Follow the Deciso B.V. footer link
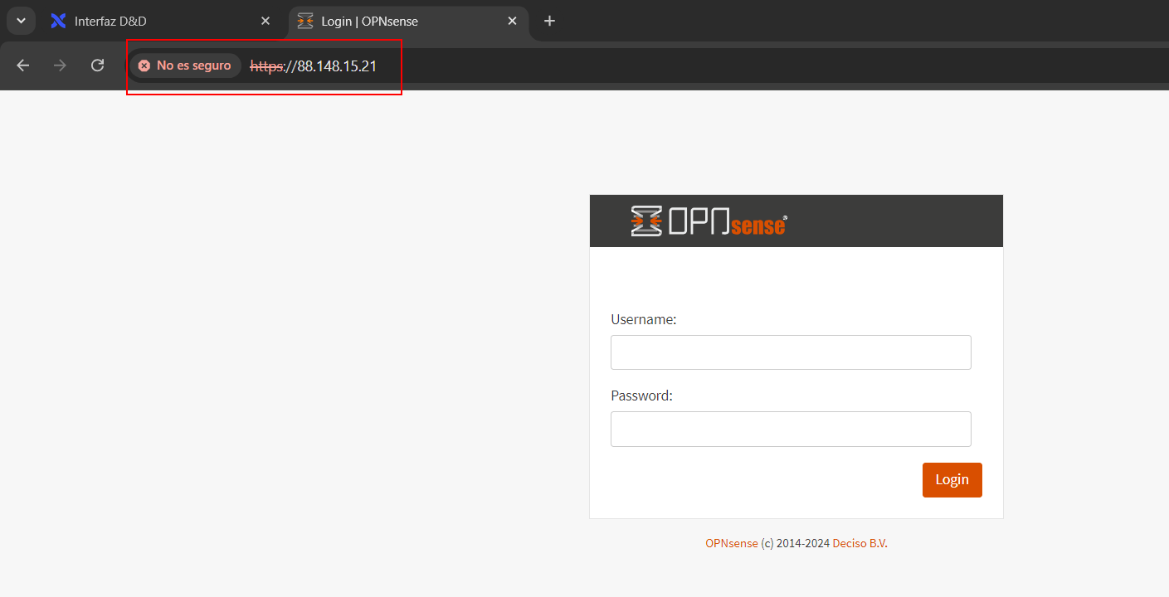Viewport: 1169px width, 597px height. coord(860,544)
